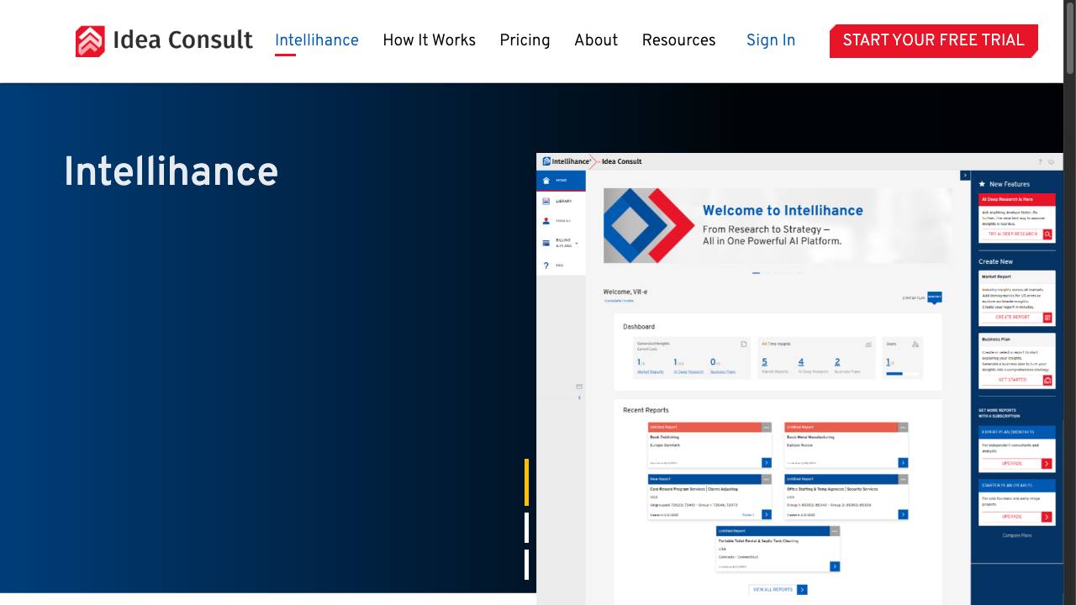Click the Users people icon
This screenshot has width=1076, height=605.
point(915,344)
